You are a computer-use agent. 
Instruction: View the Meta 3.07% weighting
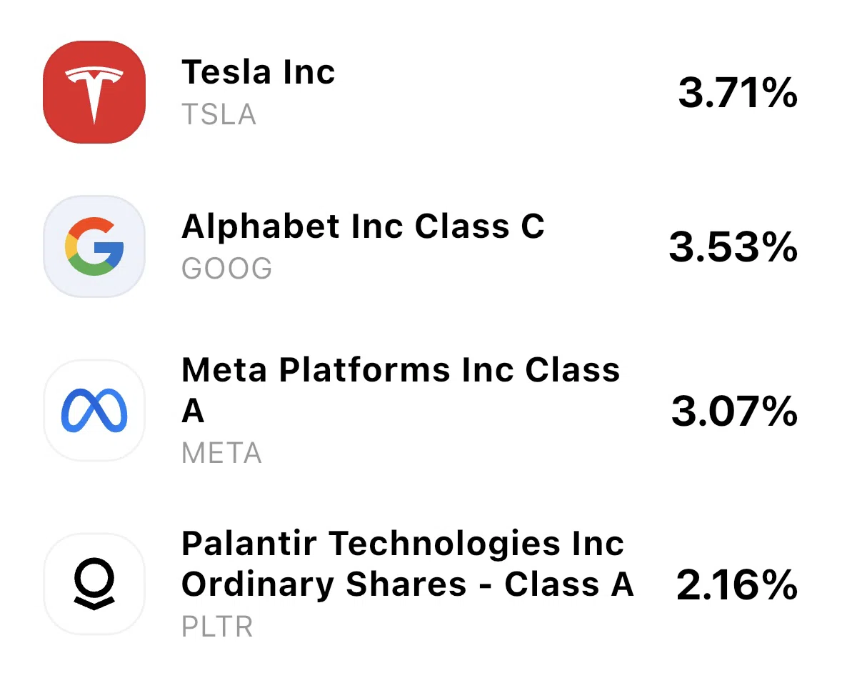[x=734, y=412]
